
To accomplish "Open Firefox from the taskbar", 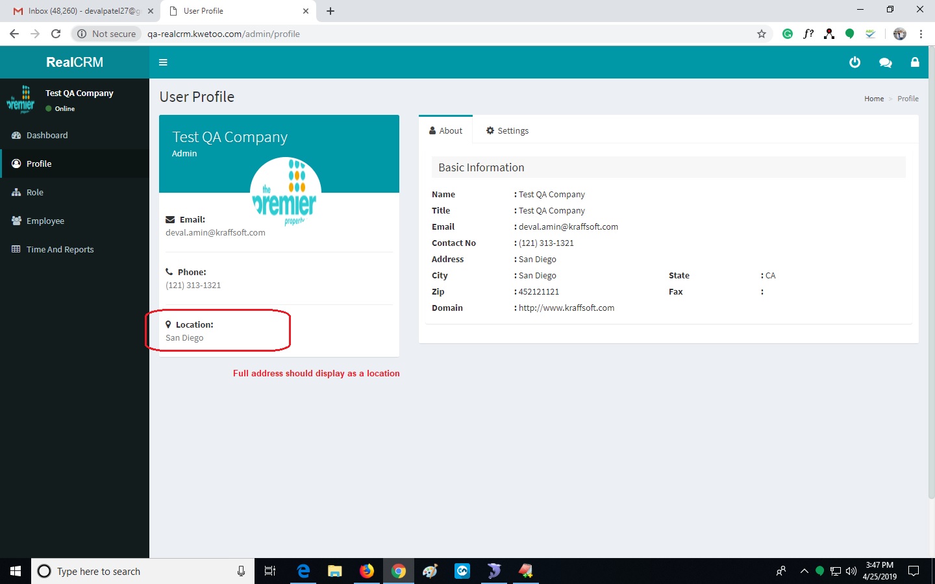I will coord(367,571).
